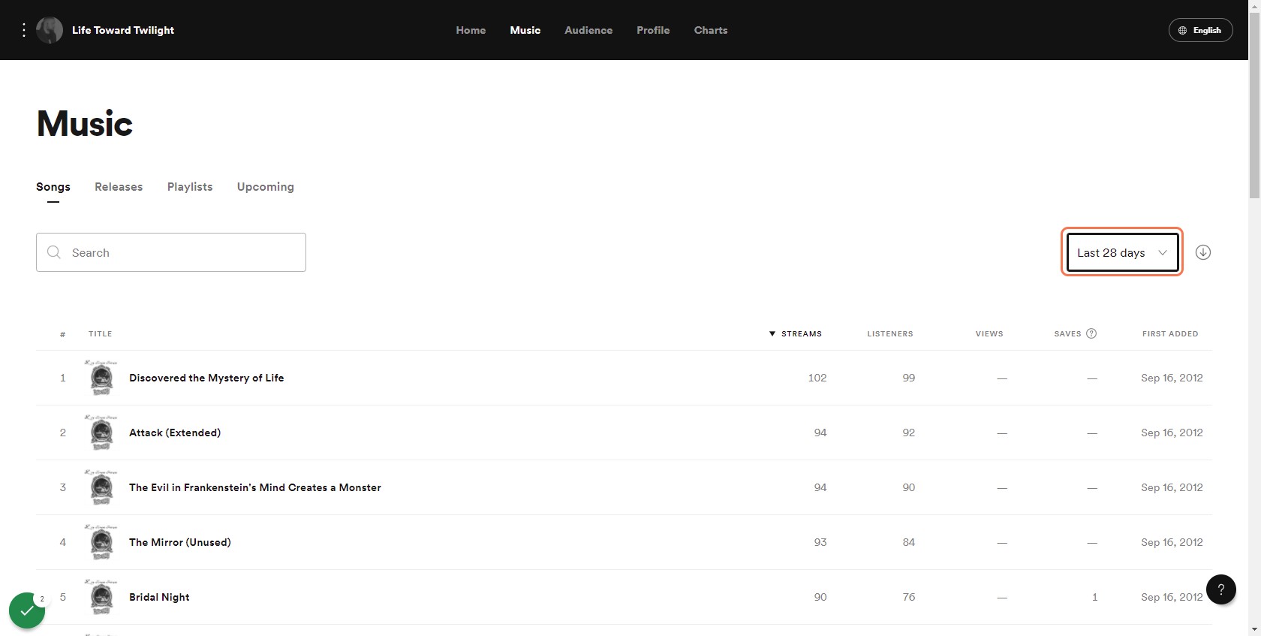The width and height of the screenshot is (1261, 636).
Task: Sort by the Title column header
Action: point(100,333)
